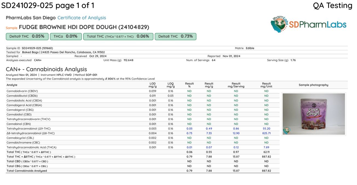Click the 'SD241029-025 page 1 of 1' header
357x185 pixels.
(48, 5)
